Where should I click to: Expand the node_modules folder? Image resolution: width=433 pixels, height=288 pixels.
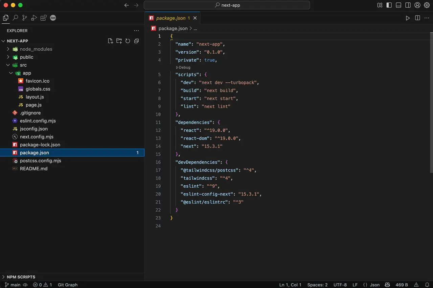(8, 49)
